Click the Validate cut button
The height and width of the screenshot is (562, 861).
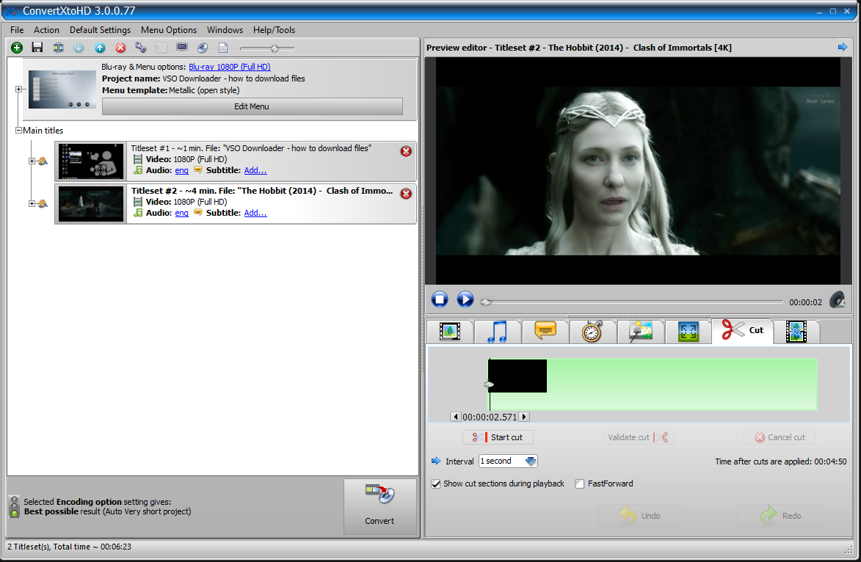coord(639,437)
